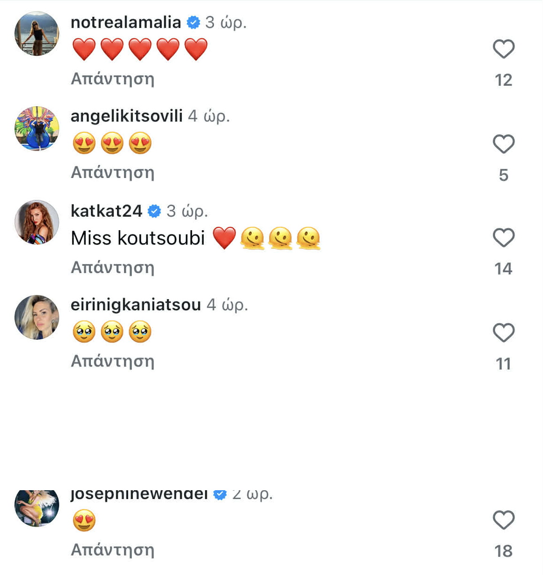Like katkat24's Miss koutsoubi comment

(503, 238)
